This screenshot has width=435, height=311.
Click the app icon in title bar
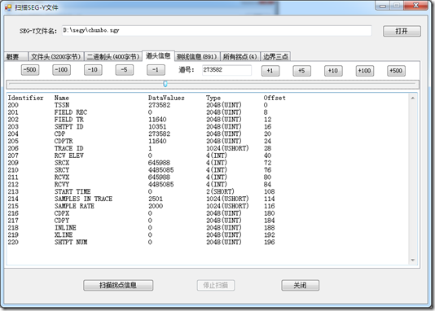(x=8, y=7)
